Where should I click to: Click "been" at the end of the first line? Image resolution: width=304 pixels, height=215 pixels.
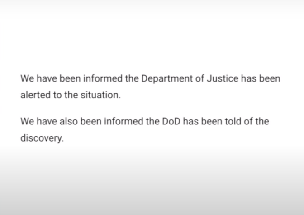point(270,78)
